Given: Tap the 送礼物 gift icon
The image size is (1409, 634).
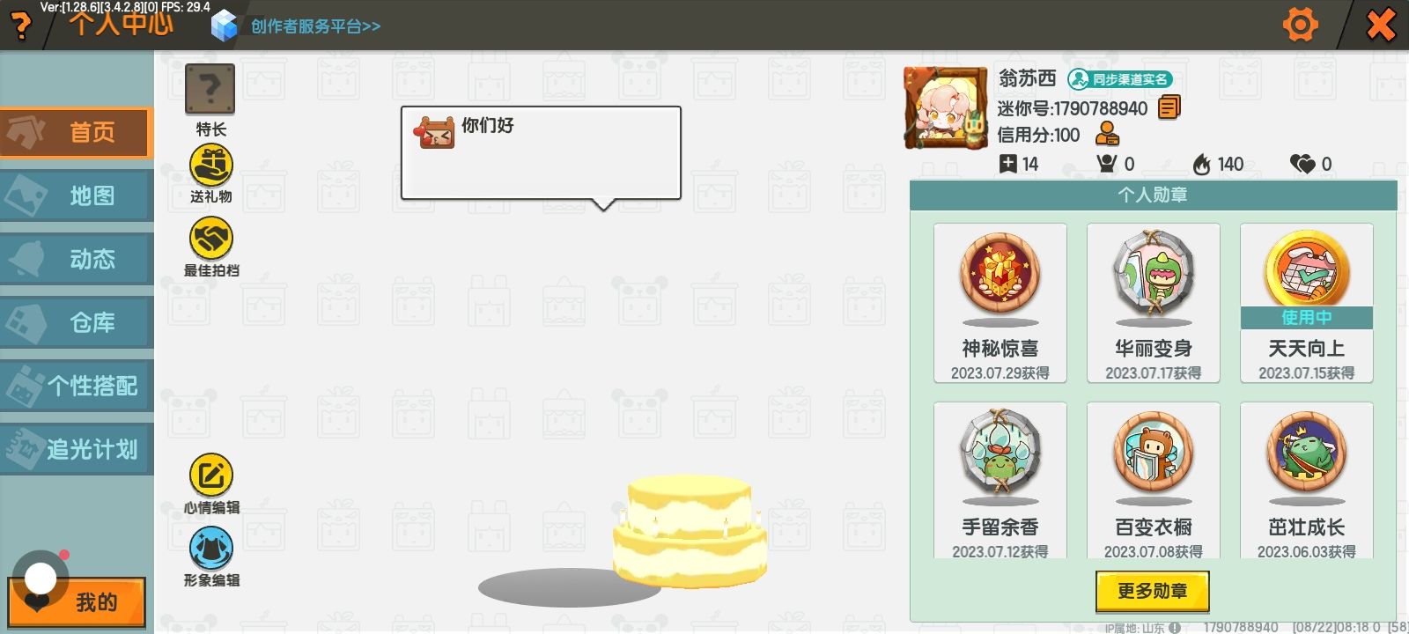Looking at the screenshot, I should tap(211, 165).
